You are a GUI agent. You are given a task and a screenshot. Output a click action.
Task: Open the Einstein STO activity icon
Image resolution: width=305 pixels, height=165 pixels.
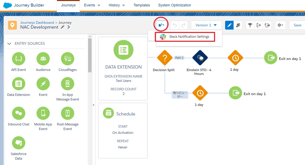pos(200,58)
